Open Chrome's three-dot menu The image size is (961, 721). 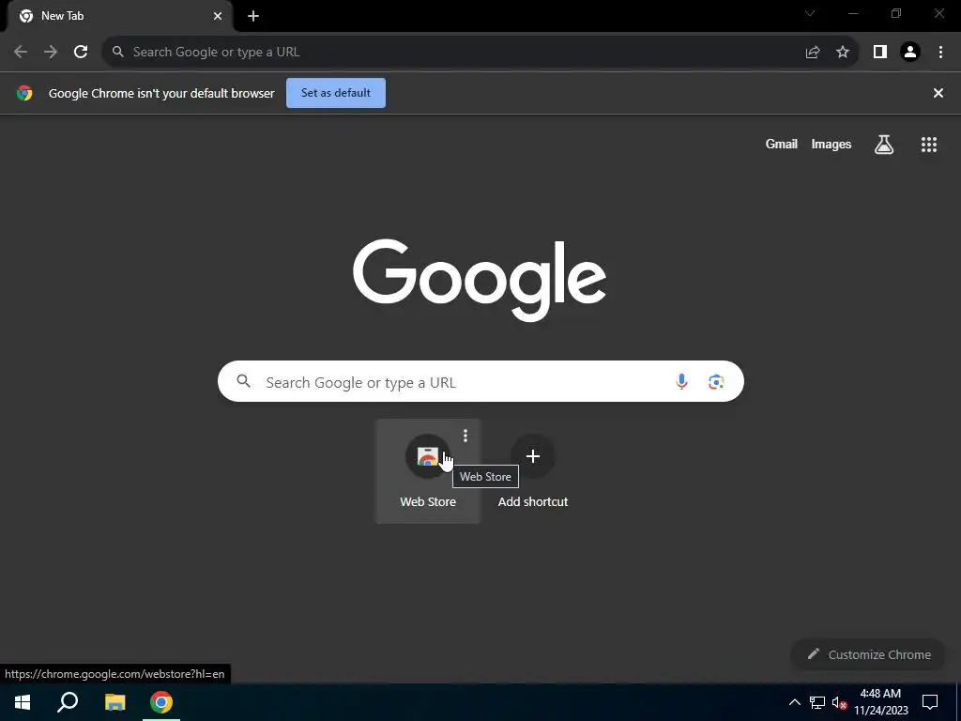pos(940,53)
